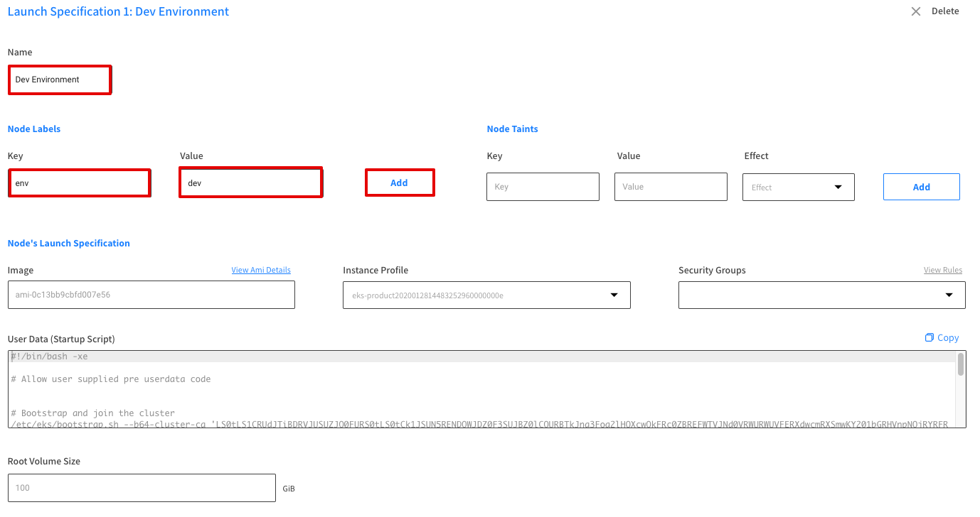
Task: Select the Image field showing the AMI id
Action: [x=151, y=295]
